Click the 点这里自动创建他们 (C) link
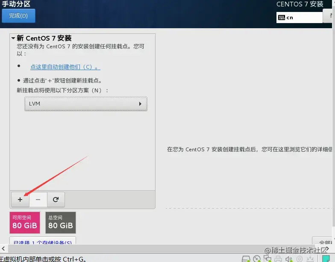This screenshot has height=262, width=335. pyautogui.click(x=65, y=67)
